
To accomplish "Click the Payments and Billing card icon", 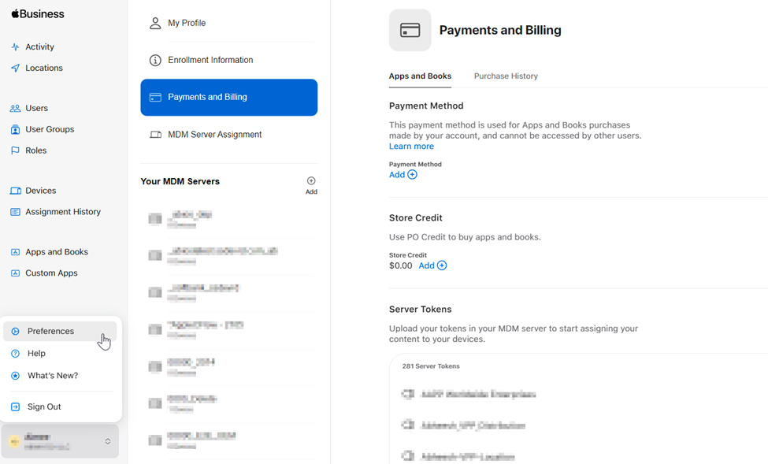I will [x=155, y=98].
